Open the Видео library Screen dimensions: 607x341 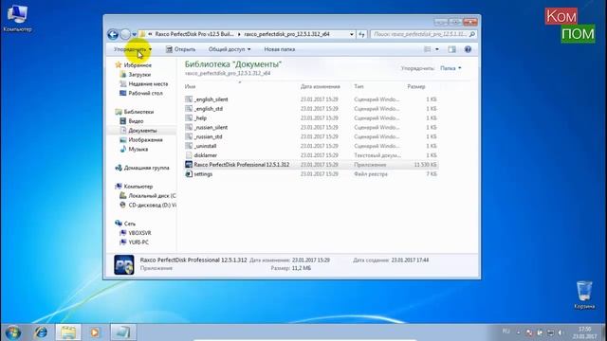(132, 121)
